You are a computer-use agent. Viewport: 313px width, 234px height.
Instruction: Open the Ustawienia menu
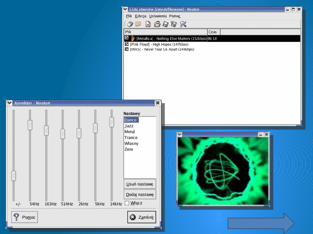[158, 16]
